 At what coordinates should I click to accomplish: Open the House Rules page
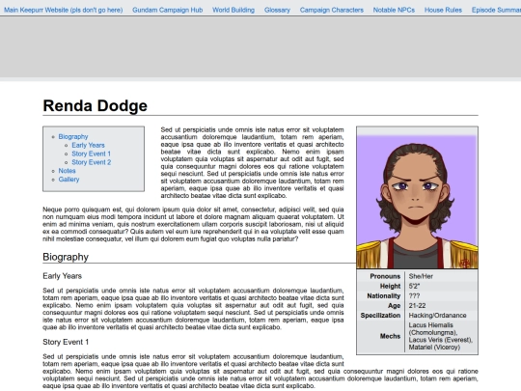pos(443,10)
